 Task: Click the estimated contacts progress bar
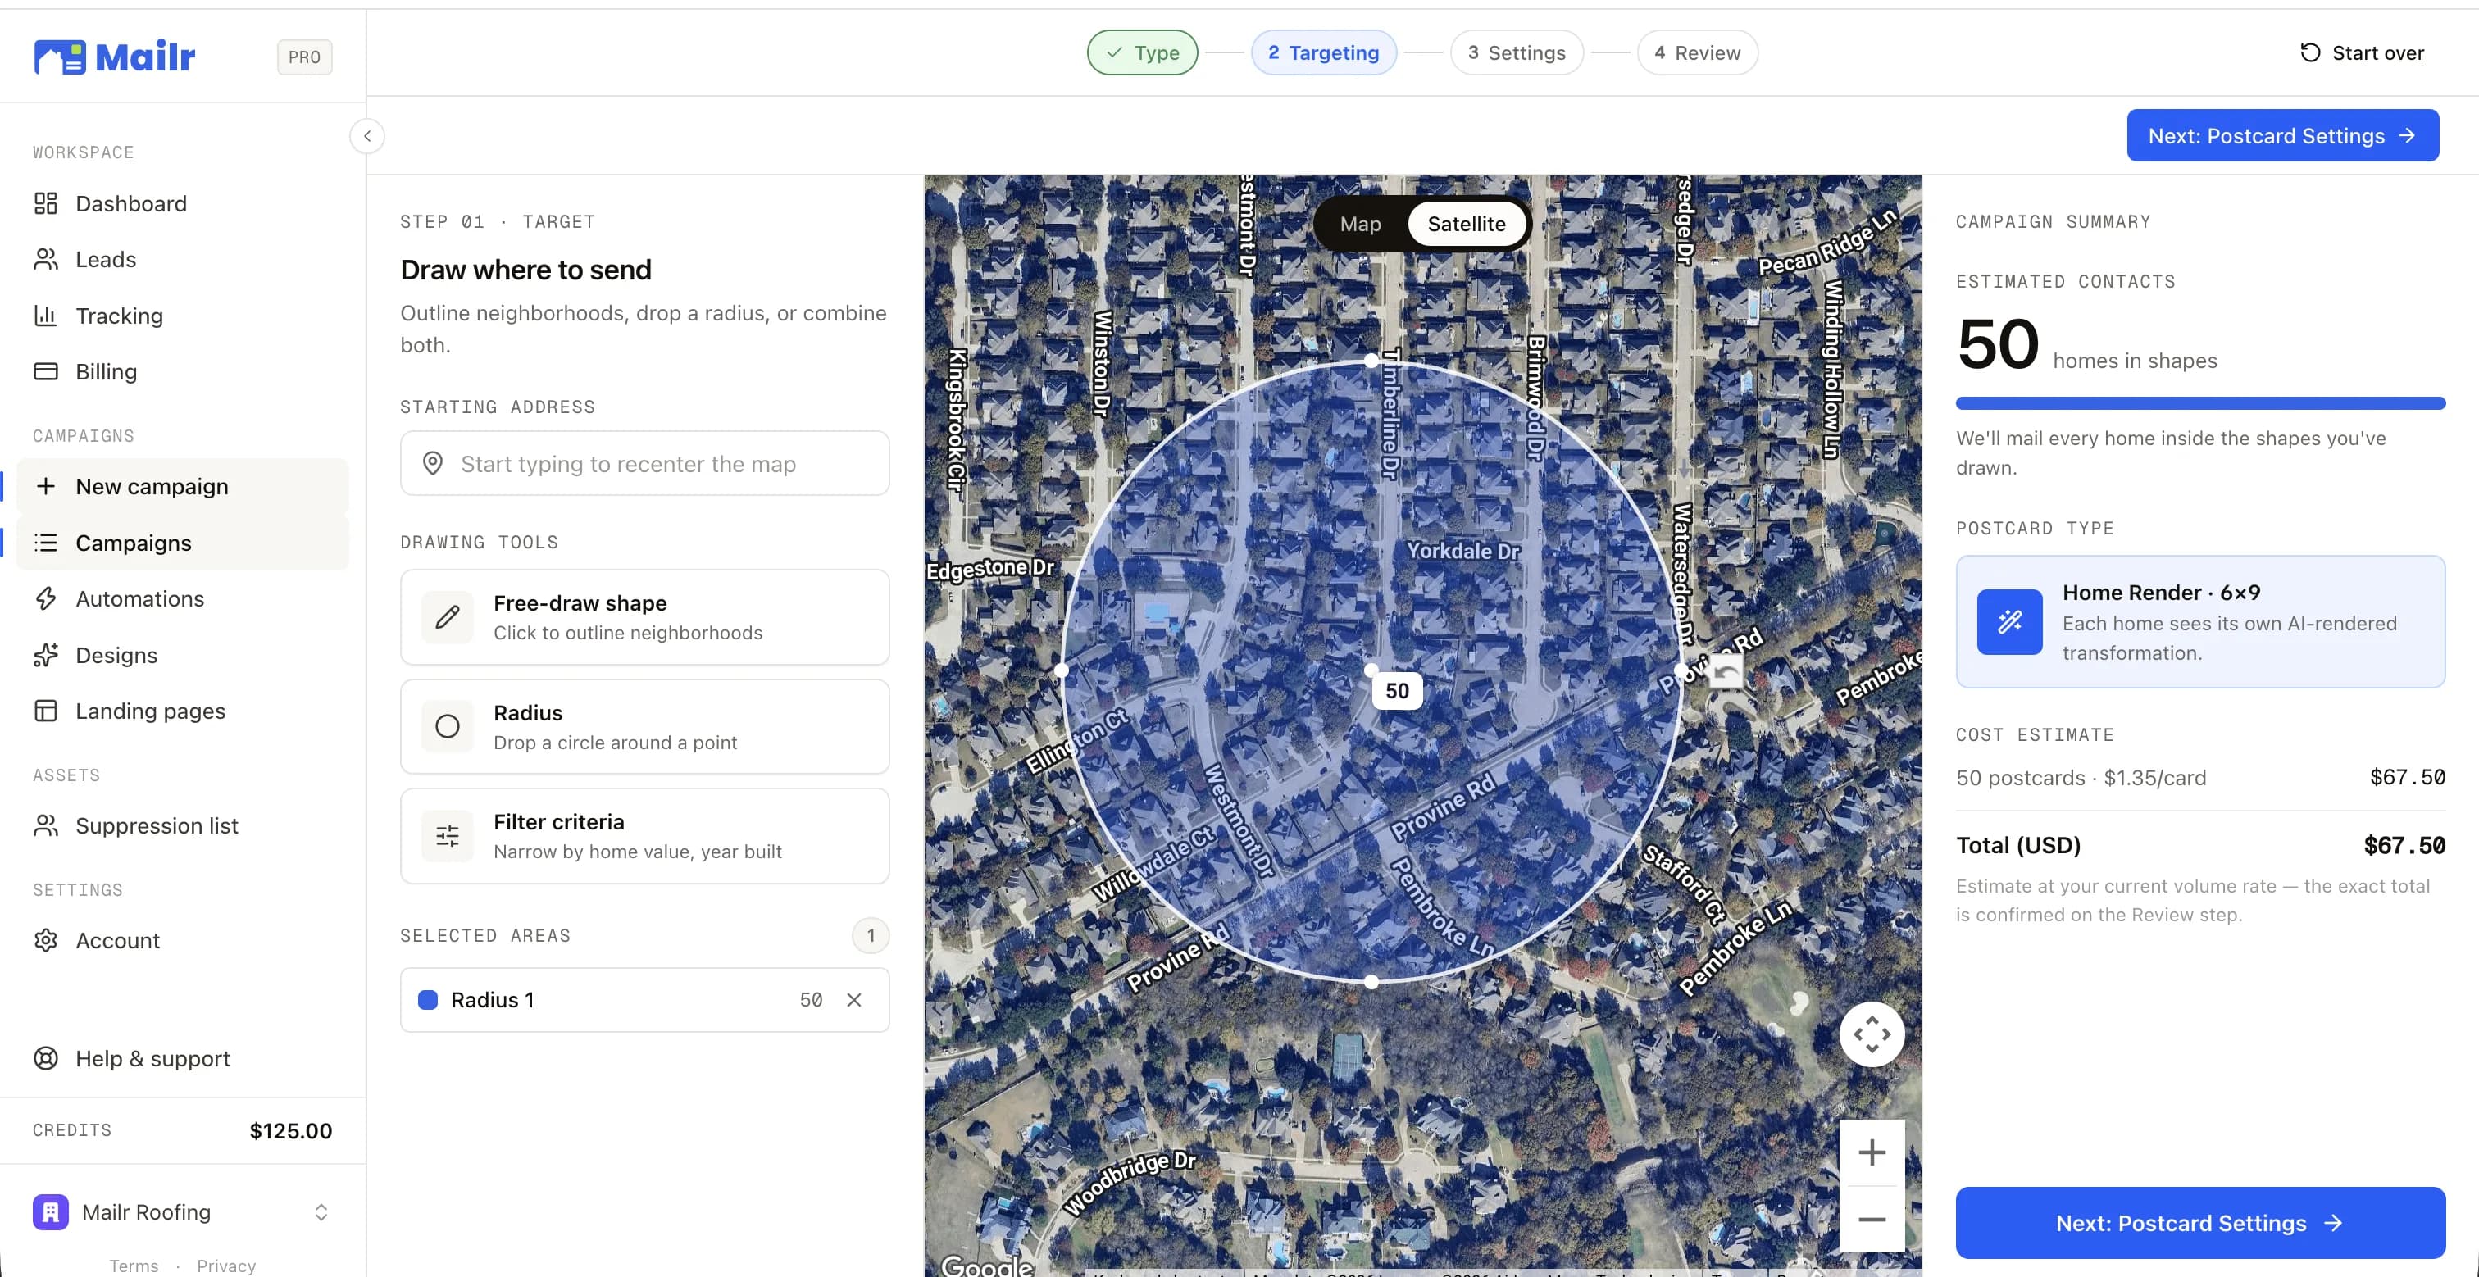pos(2200,403)
